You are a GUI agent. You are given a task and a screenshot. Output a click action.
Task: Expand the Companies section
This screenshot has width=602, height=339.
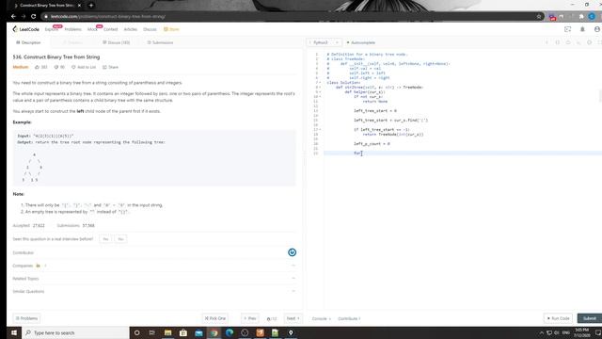point(154,266)
